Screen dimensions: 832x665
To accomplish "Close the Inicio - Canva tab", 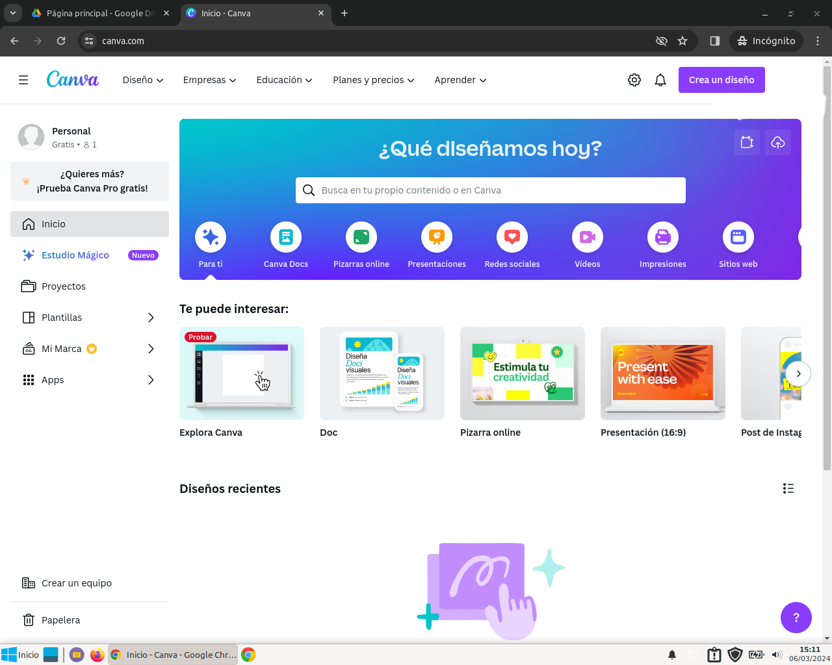I will [321, 13].
